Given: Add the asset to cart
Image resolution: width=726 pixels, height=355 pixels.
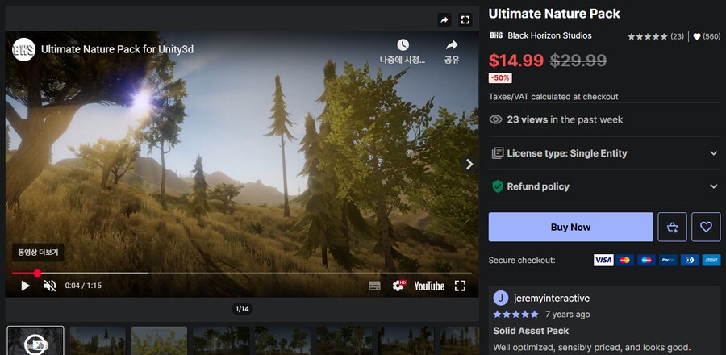Looking at the screenshot, I should (672, 227).
